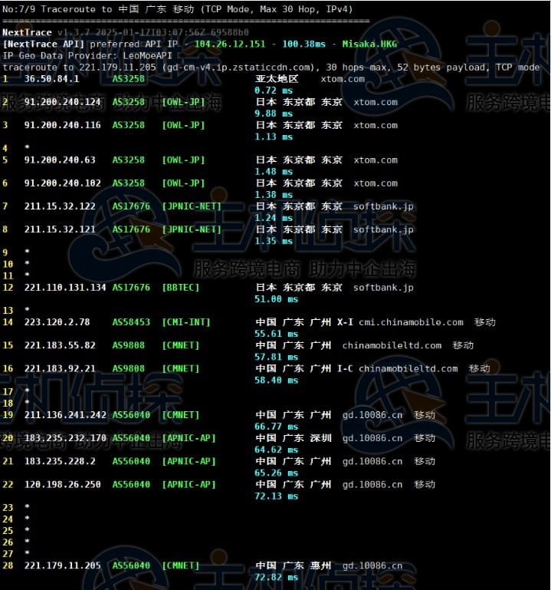Select the [CMI-INT] tag on hop 14
The height and width of the screenshot is (590, 551).
186,322
